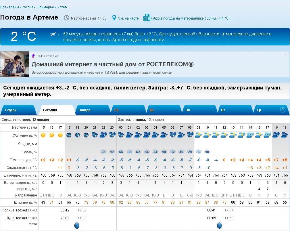Click sun icon for hour 16 today
This screenshot has height=231, width=290.
(x=52, y=135)
